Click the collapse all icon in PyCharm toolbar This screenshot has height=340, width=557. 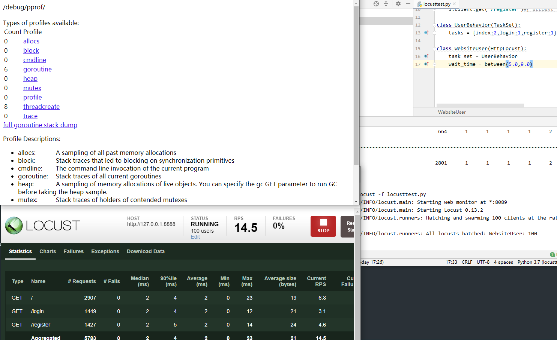coord(386,4)
